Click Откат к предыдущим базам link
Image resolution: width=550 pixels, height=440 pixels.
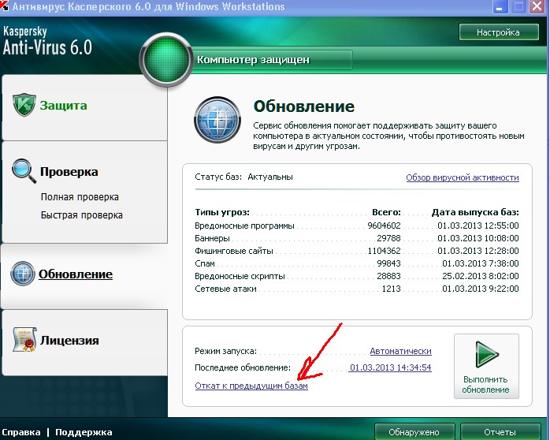tap(251, 386)
